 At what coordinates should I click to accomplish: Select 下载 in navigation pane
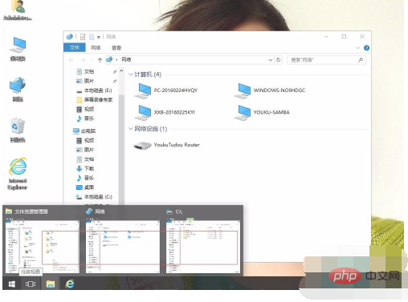(85, 168)
